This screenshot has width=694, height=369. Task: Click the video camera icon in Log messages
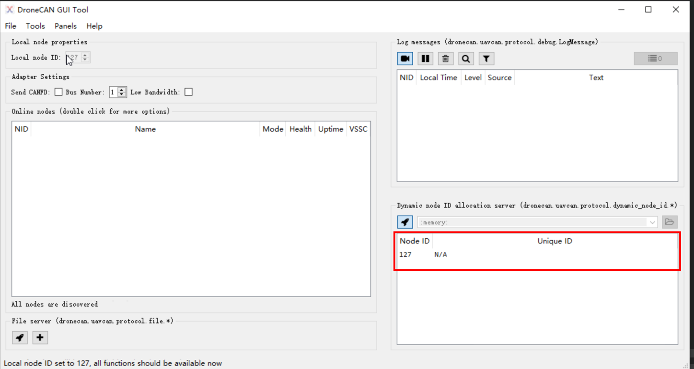pos(405,58)
